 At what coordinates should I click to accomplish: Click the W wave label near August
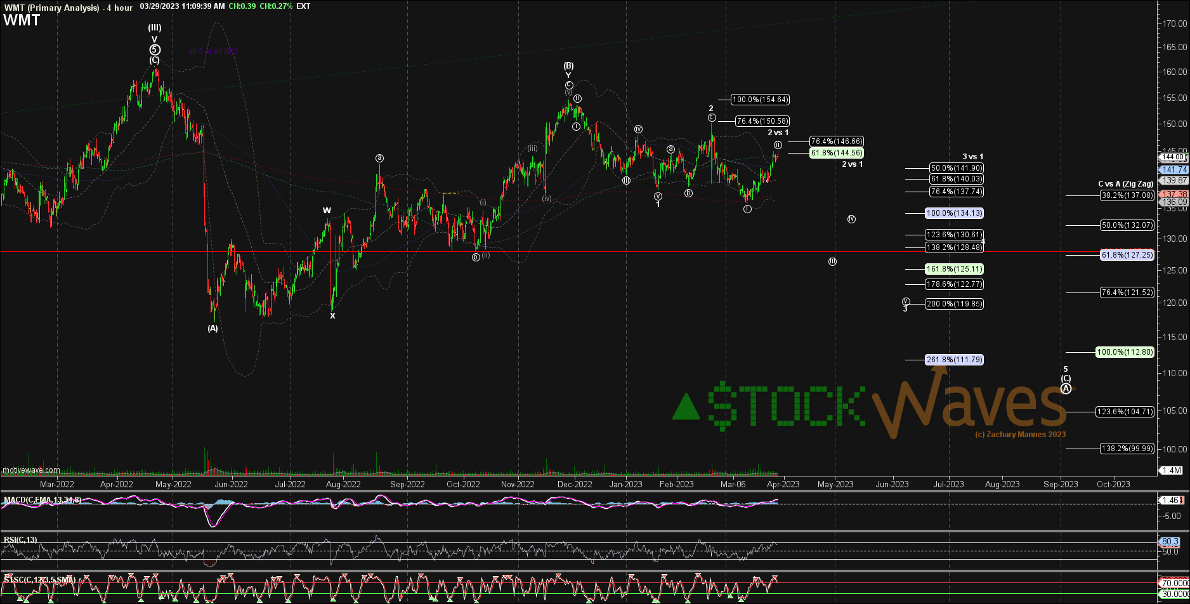coord(327,210)
